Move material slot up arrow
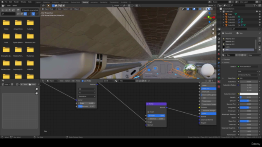The image size is (262, 147). pos(260,47)
